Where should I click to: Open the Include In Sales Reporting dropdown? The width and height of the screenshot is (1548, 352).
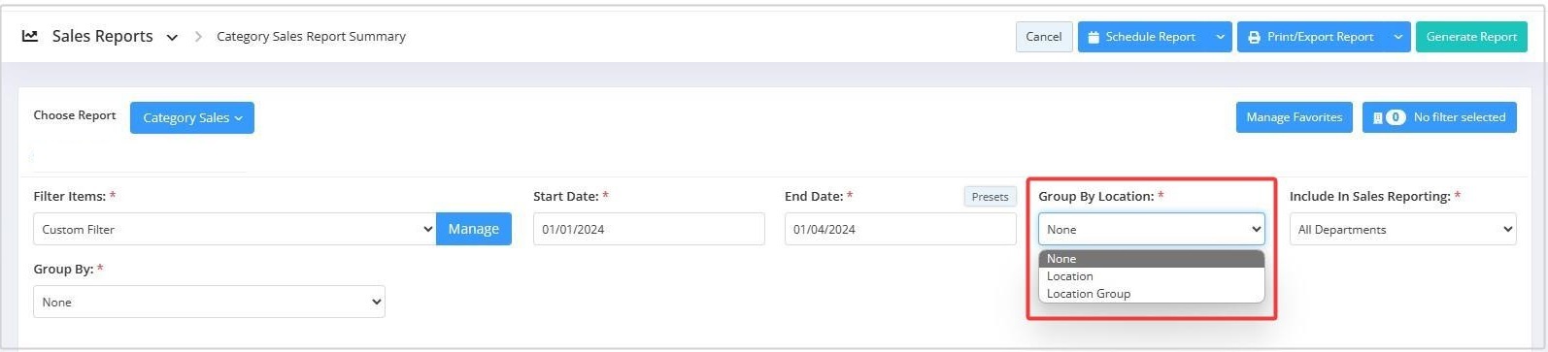[1402, 229]
